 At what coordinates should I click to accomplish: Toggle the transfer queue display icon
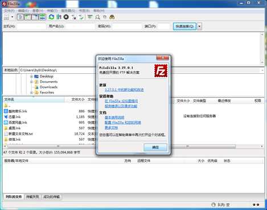pos(43,17)
